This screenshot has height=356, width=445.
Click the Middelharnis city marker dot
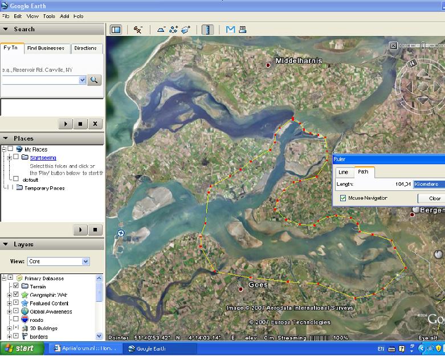point(268,66)
